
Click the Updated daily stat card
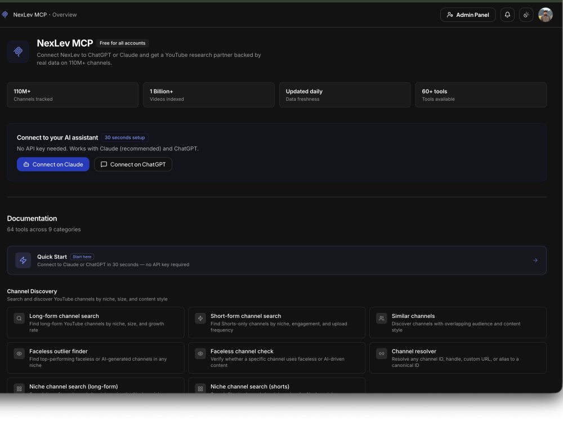[x=345, y=95]
